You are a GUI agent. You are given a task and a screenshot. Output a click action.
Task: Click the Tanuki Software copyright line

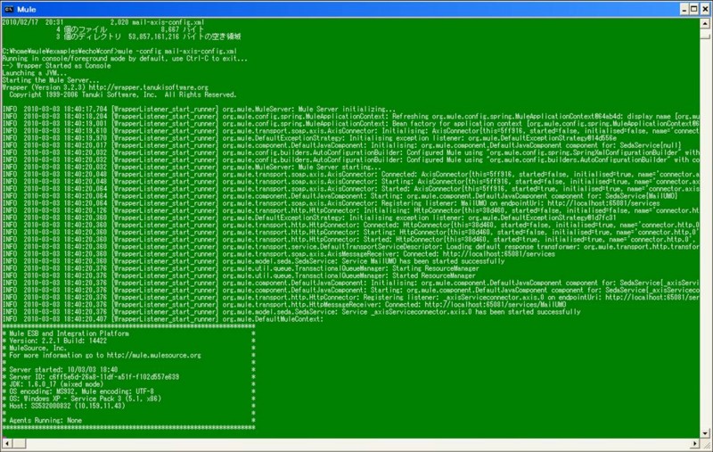123,95
